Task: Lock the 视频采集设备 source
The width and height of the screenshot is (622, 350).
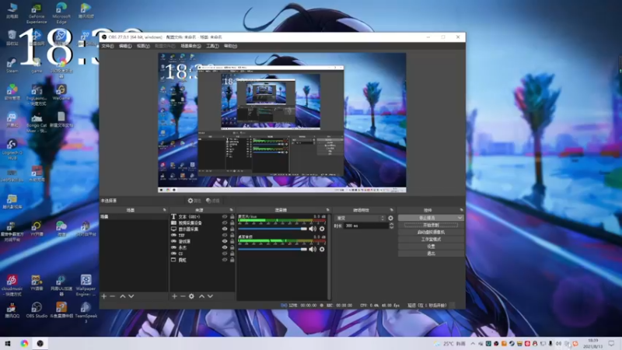Action: click(232, 222)
